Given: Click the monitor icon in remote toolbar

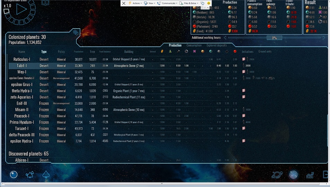Looking at the screenshot, I should (x=203, y=3).
